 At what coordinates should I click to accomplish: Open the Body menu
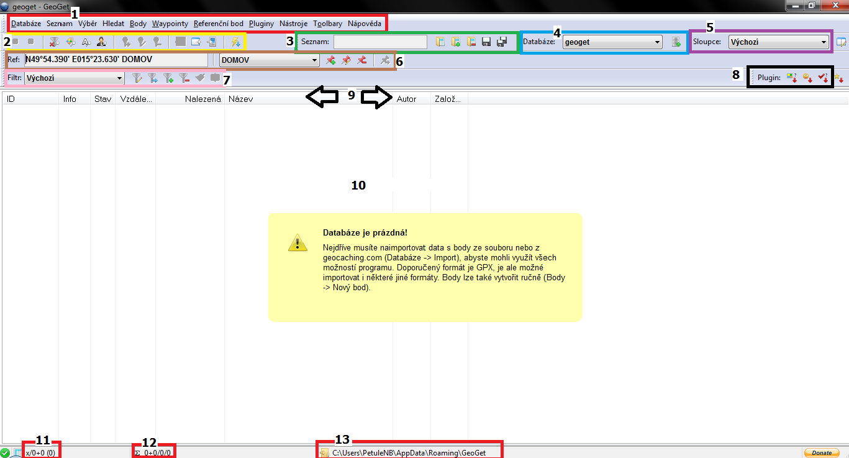[x=138, y=24]
